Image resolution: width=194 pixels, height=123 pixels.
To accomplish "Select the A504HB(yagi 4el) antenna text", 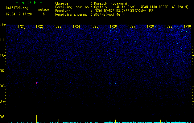I will click(x=109, y=14).
